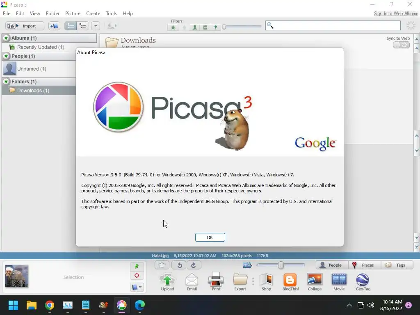
Task: Toggle starred photos filter
Action: click(x=173, y=27)
